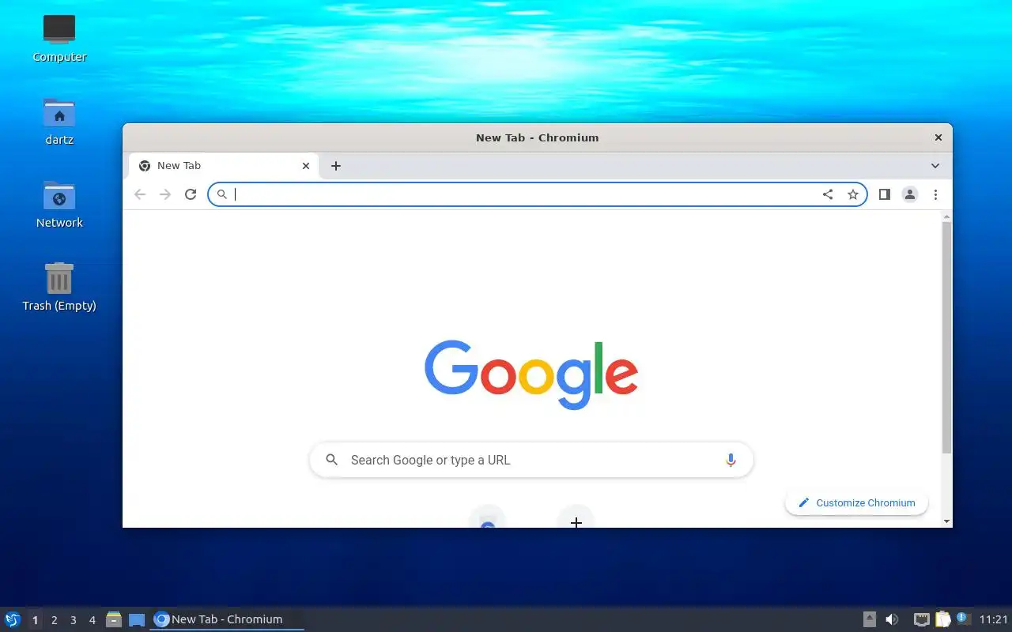The height and width of the screenshot is (632, 1012).
Task: Open a new tab with plus button
Action: point(336,166)
